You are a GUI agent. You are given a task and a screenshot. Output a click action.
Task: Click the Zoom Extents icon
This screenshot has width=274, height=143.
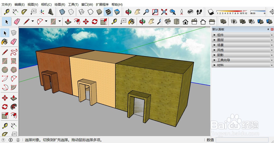point(164,12)
